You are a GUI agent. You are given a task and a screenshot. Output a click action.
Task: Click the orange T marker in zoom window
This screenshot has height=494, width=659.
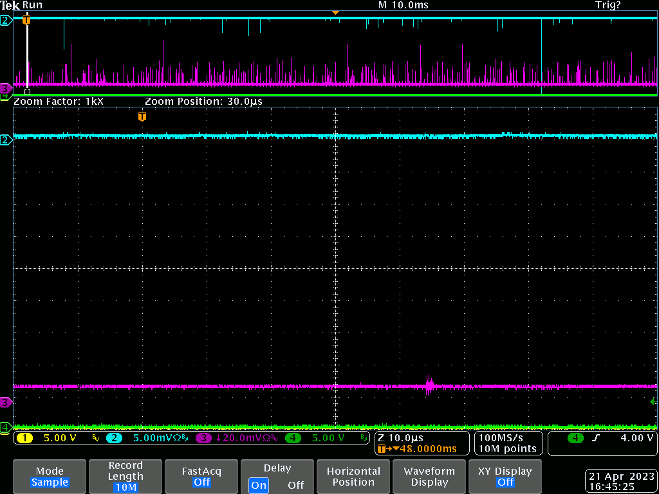[x=142, y=116]
